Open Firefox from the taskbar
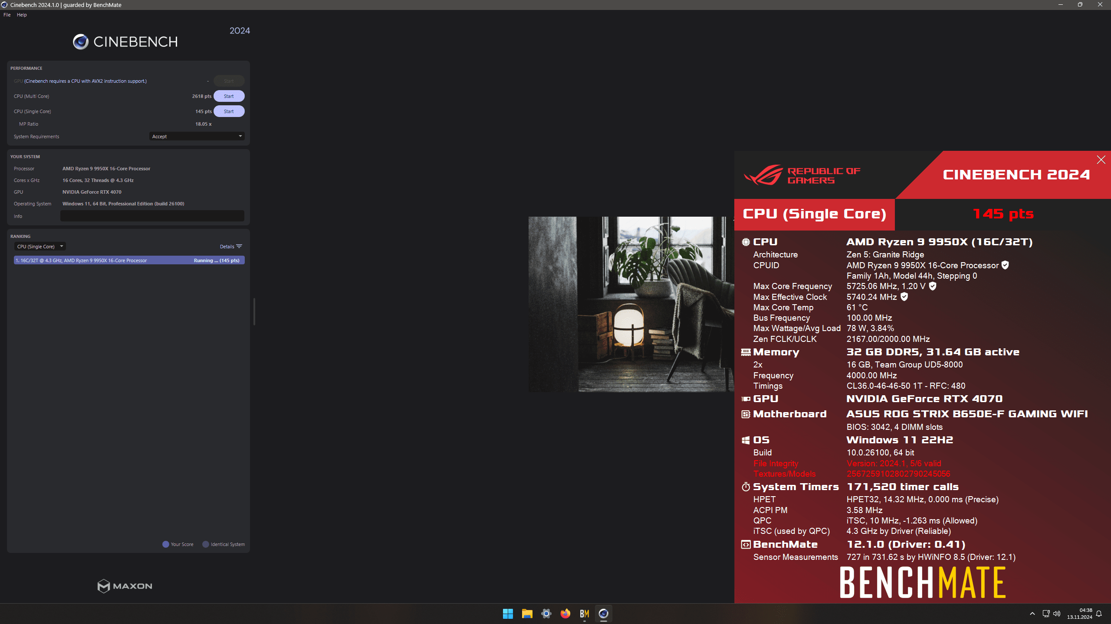This screenshot has width=1111, height=624. coord(565,614)
